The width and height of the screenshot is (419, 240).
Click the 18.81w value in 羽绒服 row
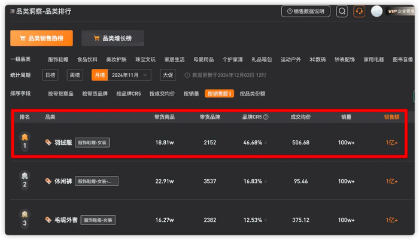tap(165, 142)
